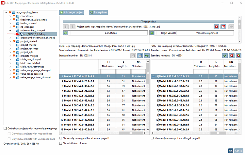Click the green arrow icon above source table

147,56
